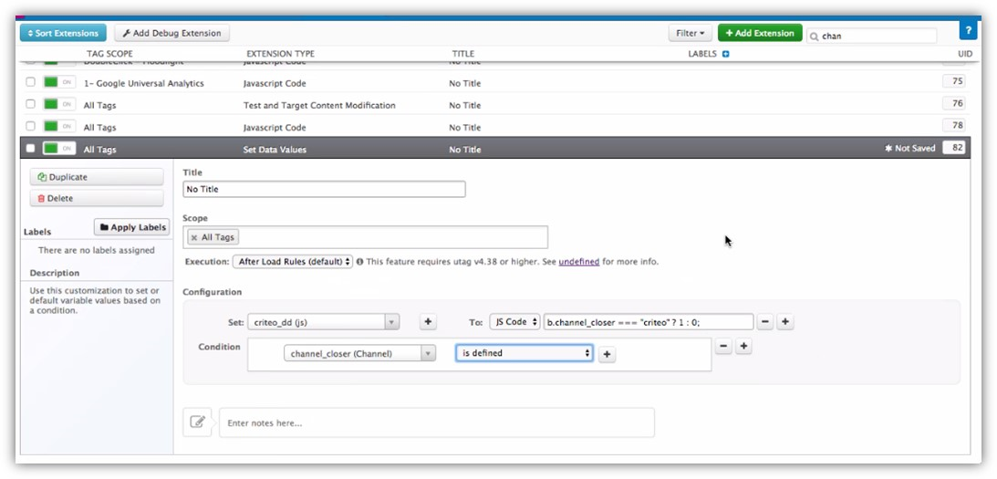This screenshot has height=479, width=997.
Task: Click the green Add Extension button
Action: 760,33
